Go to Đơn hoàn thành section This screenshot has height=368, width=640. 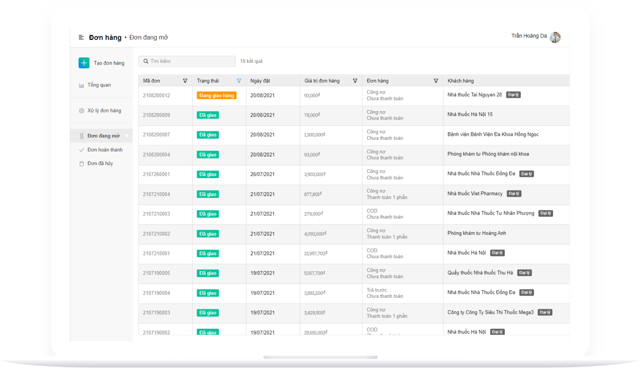[x=105, y=150]
